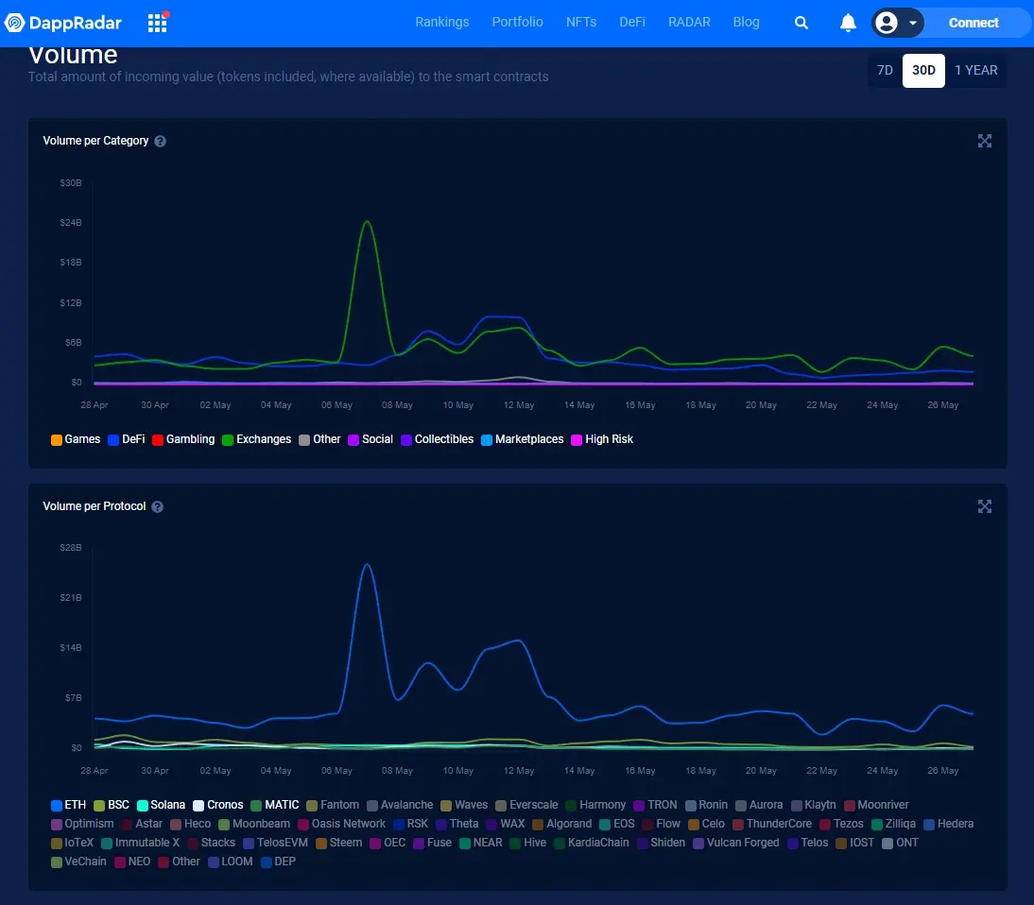Toggle the Moonriver protocol legend
Viewport: 1034px width, 905px height.
click(876, 806)
